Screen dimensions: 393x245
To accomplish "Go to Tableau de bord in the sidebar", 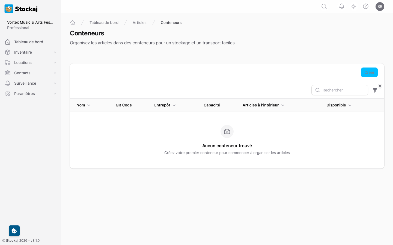I will click(x=28, y=42).
